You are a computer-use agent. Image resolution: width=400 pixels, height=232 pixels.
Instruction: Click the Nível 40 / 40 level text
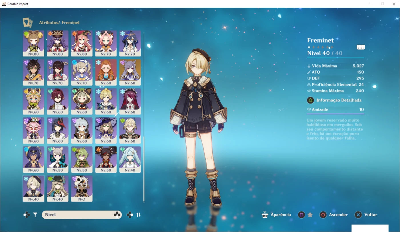pos(325,53)
